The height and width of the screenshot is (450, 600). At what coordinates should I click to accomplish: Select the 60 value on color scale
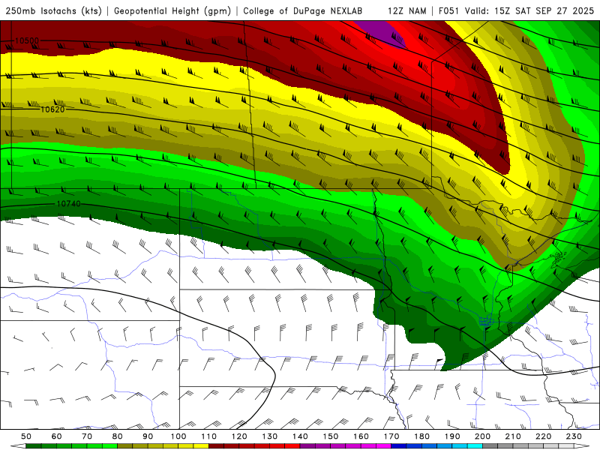pyautogui.click(x=57, y=436)
